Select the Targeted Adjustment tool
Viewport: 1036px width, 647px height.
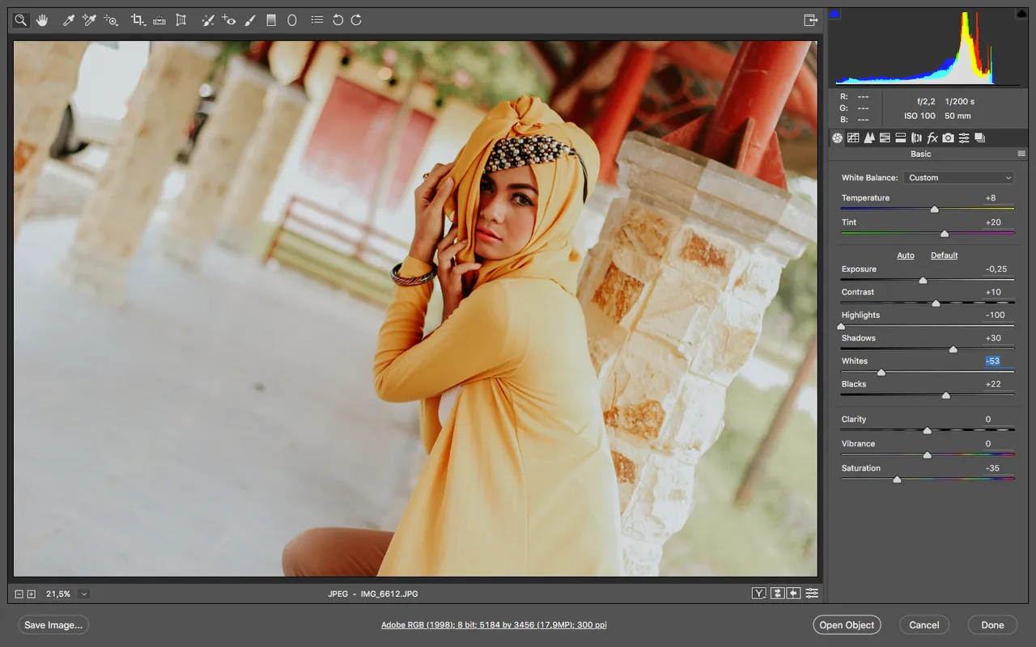click(111, 19)
